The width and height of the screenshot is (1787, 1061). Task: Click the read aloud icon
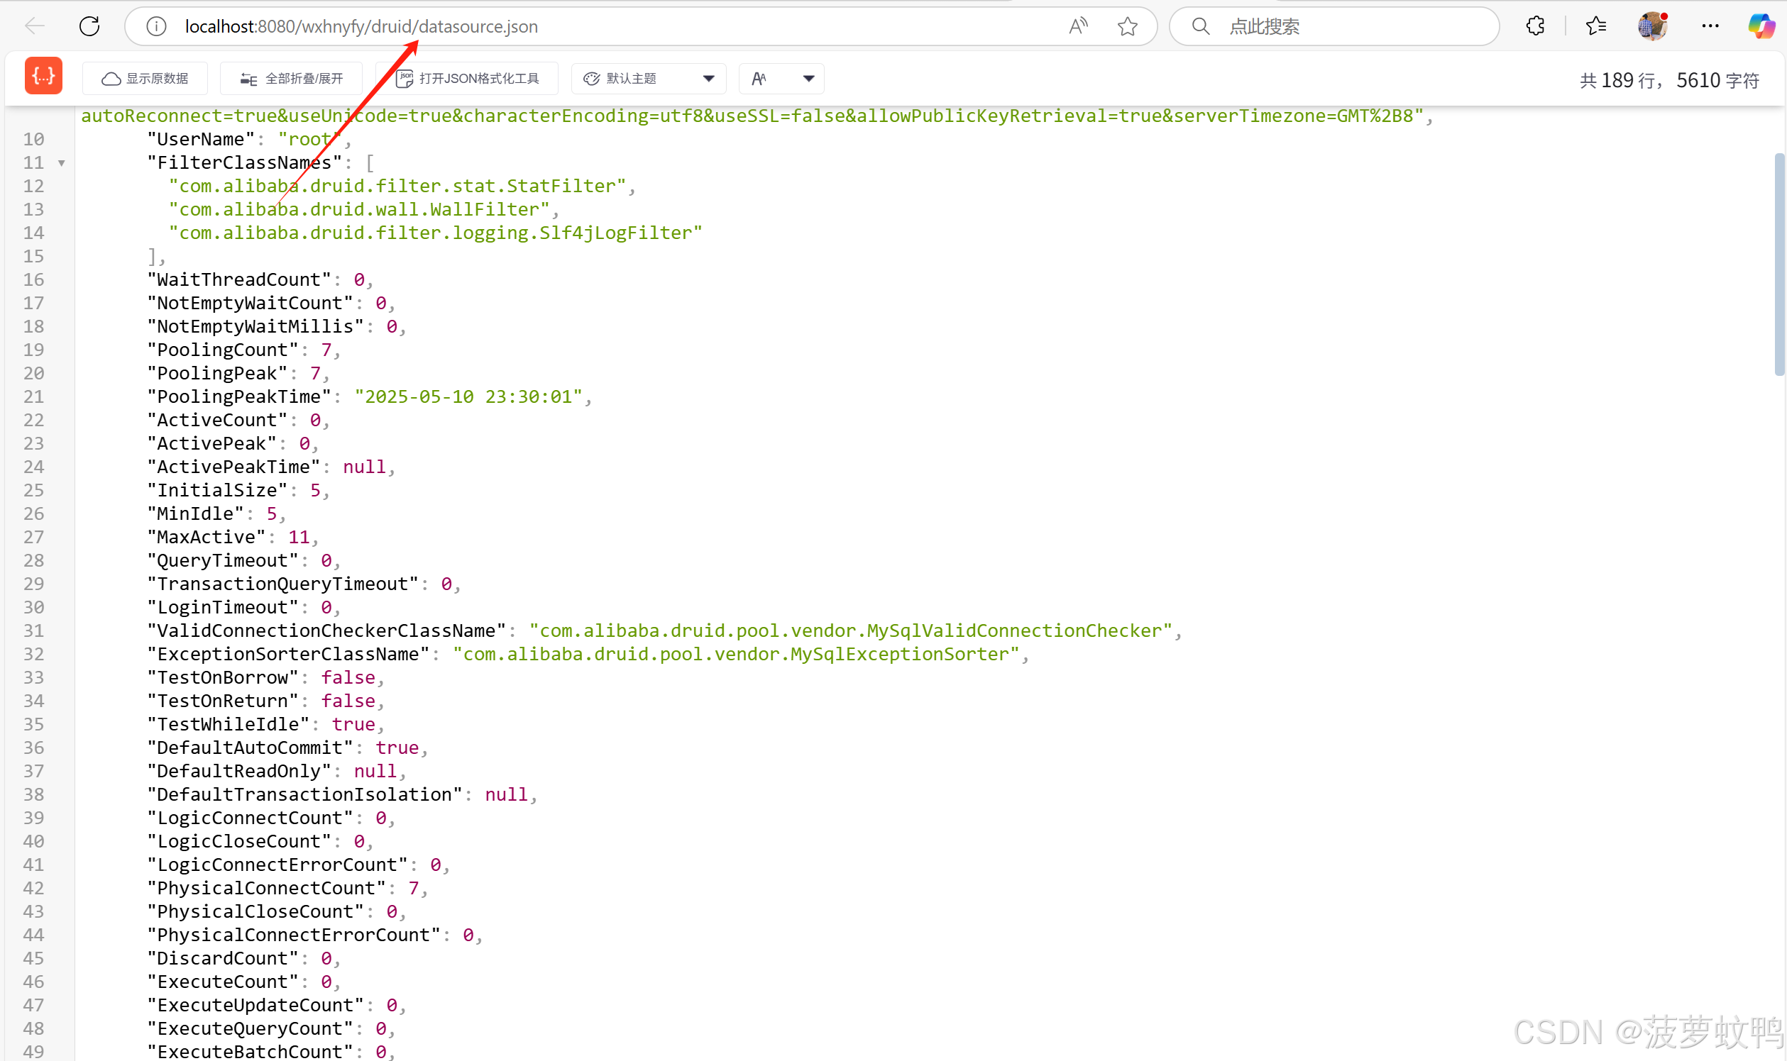pos(1078,26)
